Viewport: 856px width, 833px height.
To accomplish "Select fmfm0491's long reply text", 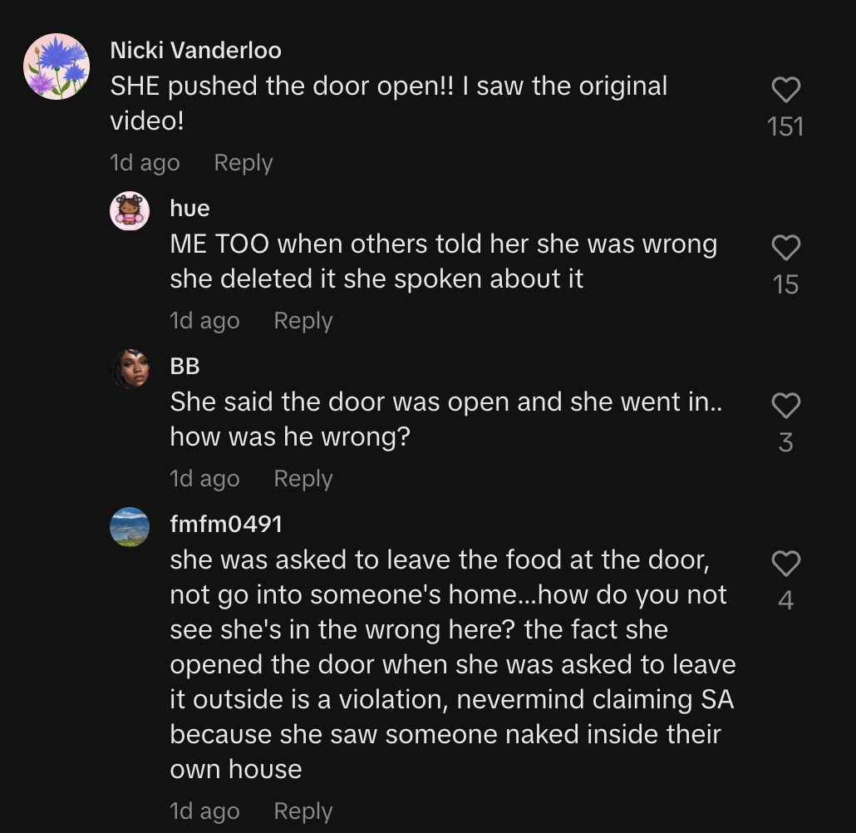I will [x=451, y=663].
